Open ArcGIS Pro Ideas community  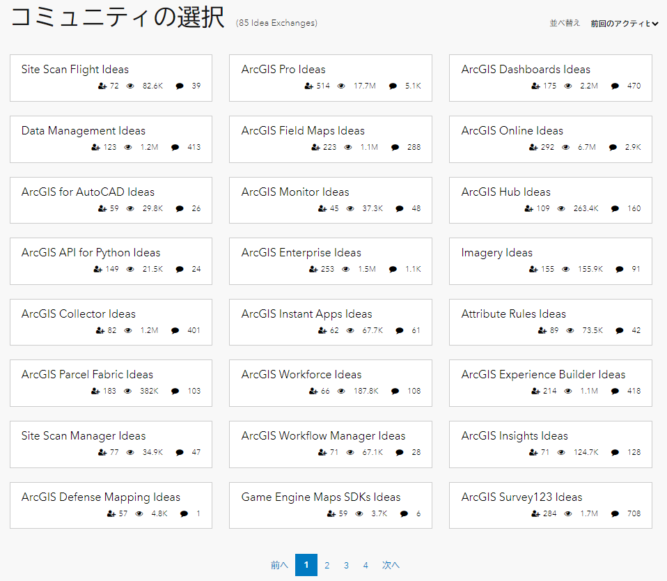(x=283, y=70)
